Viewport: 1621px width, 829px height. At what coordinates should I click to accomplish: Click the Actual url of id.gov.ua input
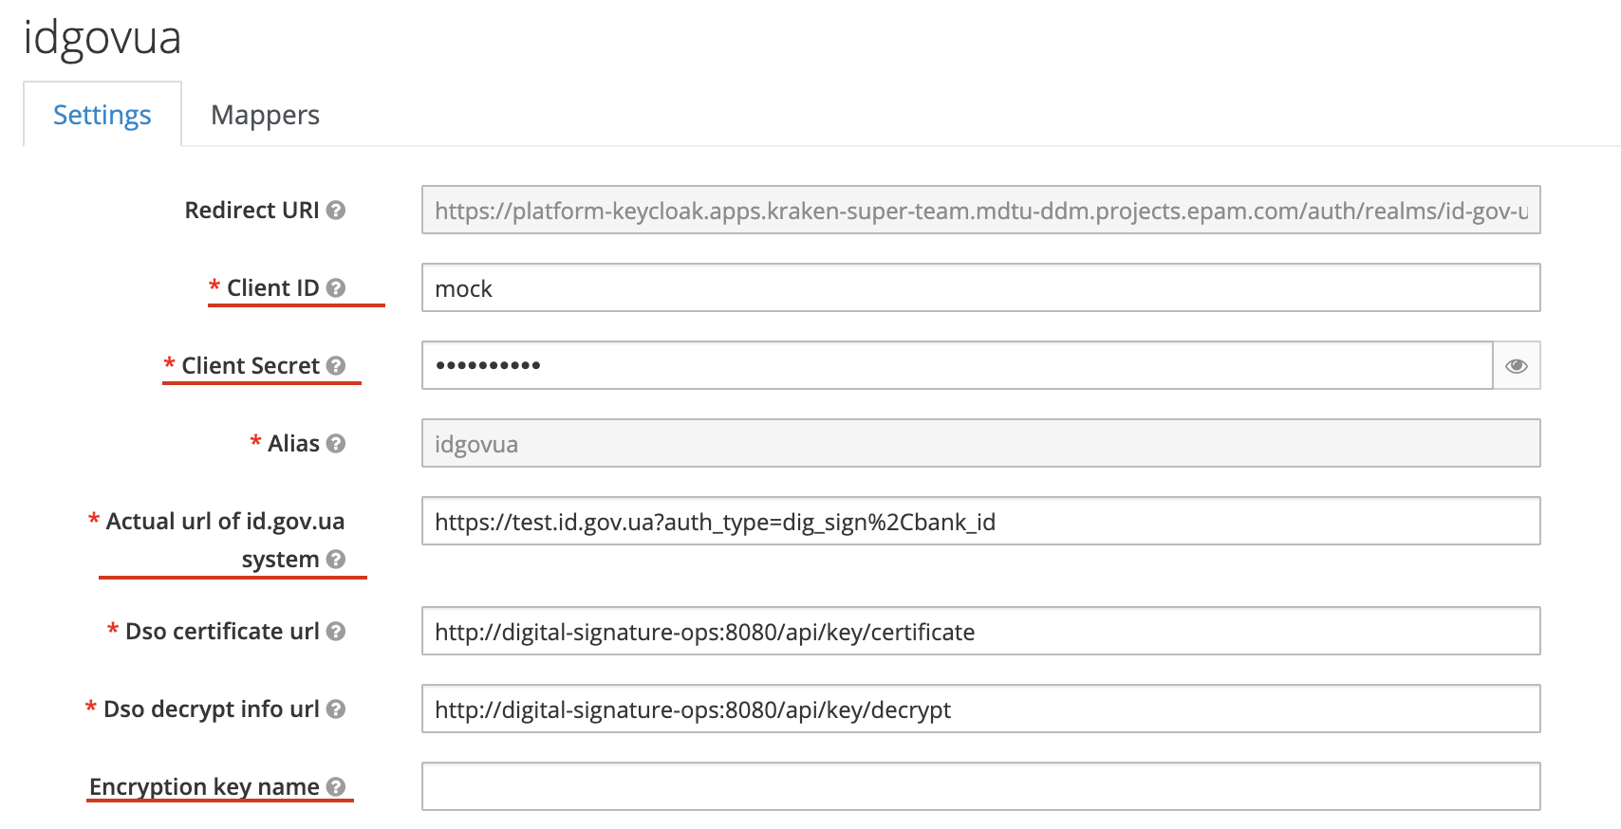[979, 522]
